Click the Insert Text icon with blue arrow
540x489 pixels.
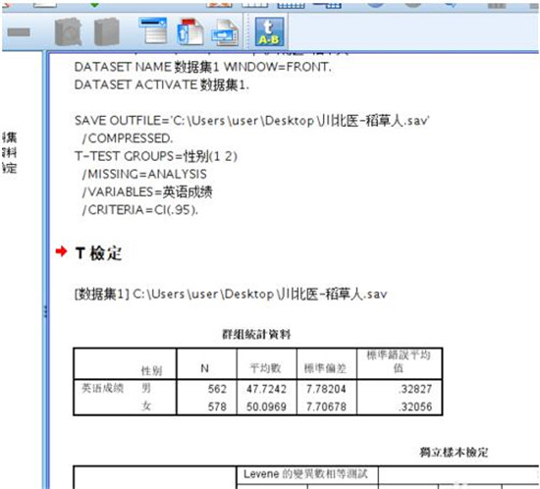pos(226,33)
